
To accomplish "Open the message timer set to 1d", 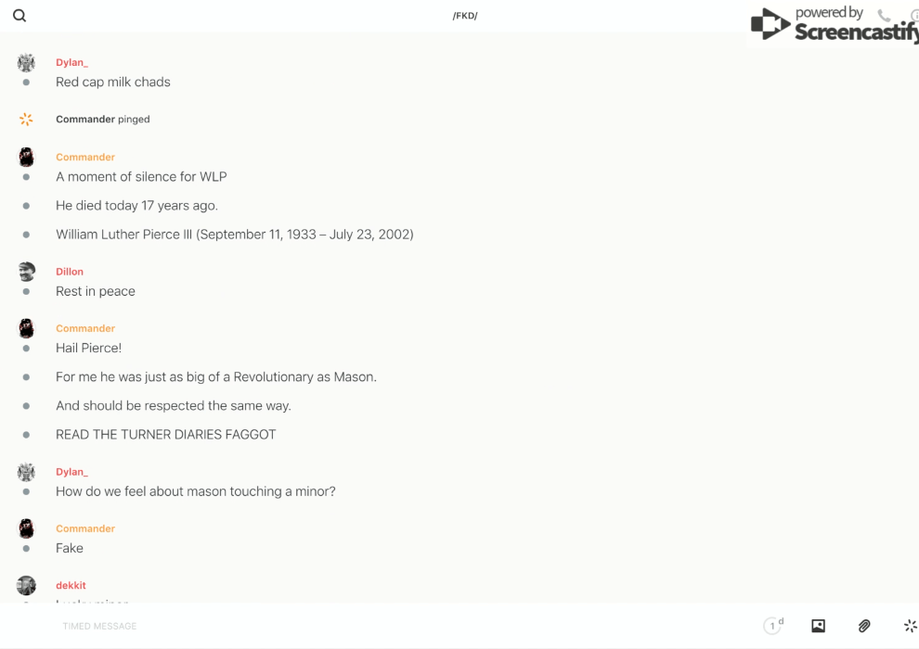I will [x=772, y=626].
